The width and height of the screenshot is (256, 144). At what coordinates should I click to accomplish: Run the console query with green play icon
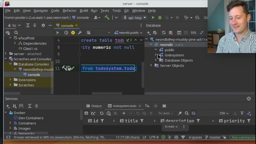coord(58,33)
